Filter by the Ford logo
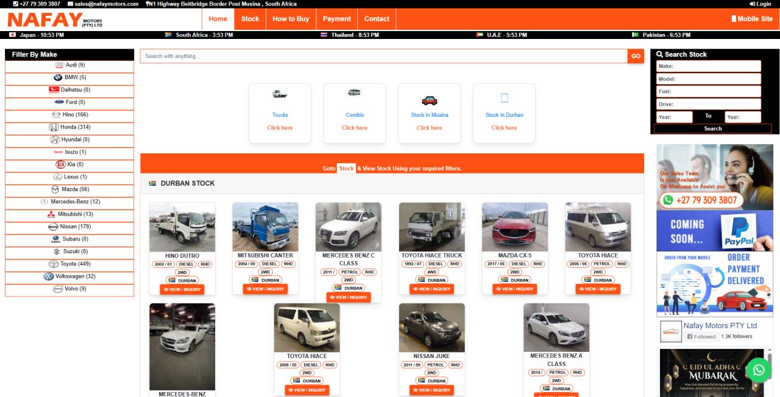Viewport: 780px width, 397px height. tap(59, 102)
